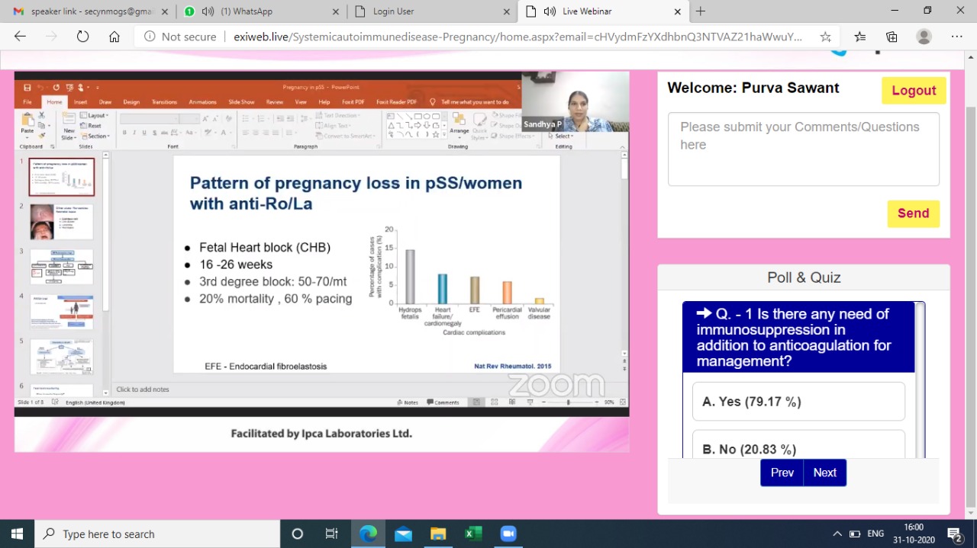Open Excel from the taskbar
977x548 pixels.
pos(473,534)
